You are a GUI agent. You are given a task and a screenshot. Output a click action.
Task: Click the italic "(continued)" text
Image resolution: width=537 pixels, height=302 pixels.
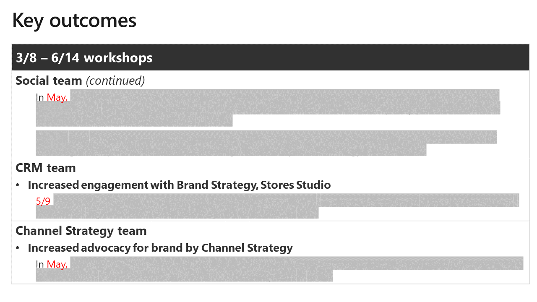click(115, 81)
